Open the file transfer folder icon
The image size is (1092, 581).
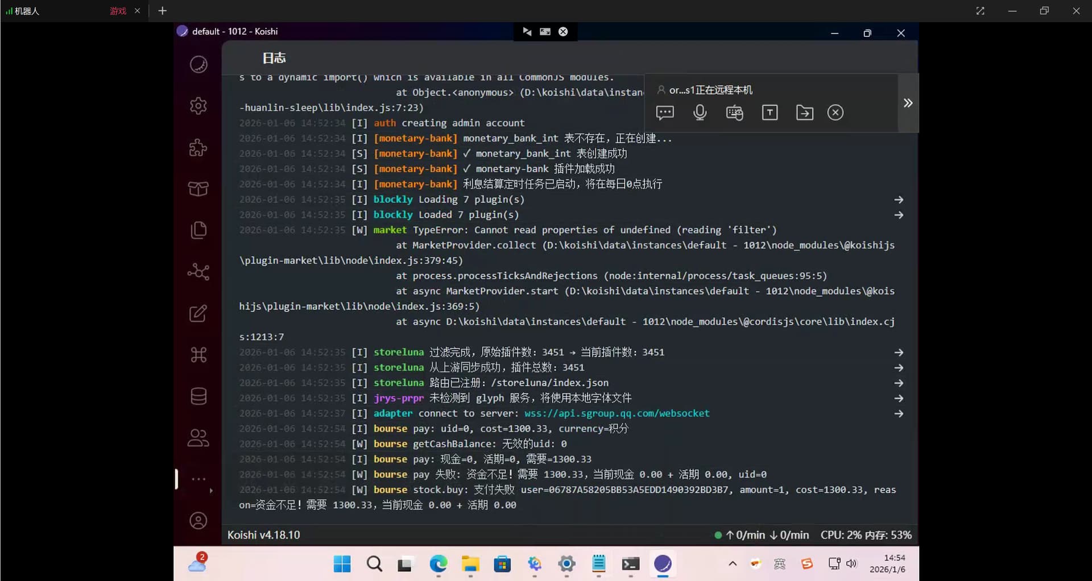[x=804, y=113]
